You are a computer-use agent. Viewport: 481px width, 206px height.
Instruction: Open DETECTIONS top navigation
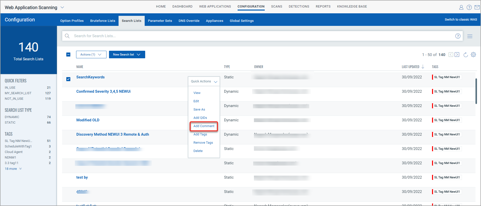(x=299, y=7)
